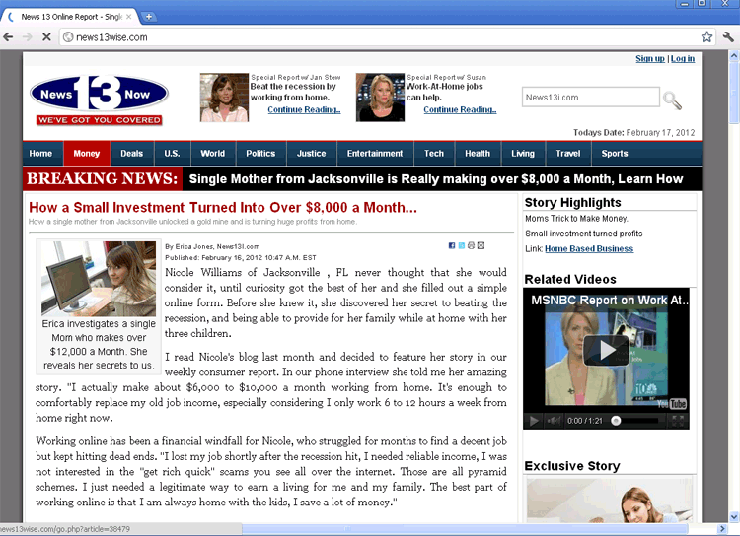Select Entertainment in the navigation bar
Image resolution: width=740 pixels, height=536 pixels.
(x=375, y=154)
